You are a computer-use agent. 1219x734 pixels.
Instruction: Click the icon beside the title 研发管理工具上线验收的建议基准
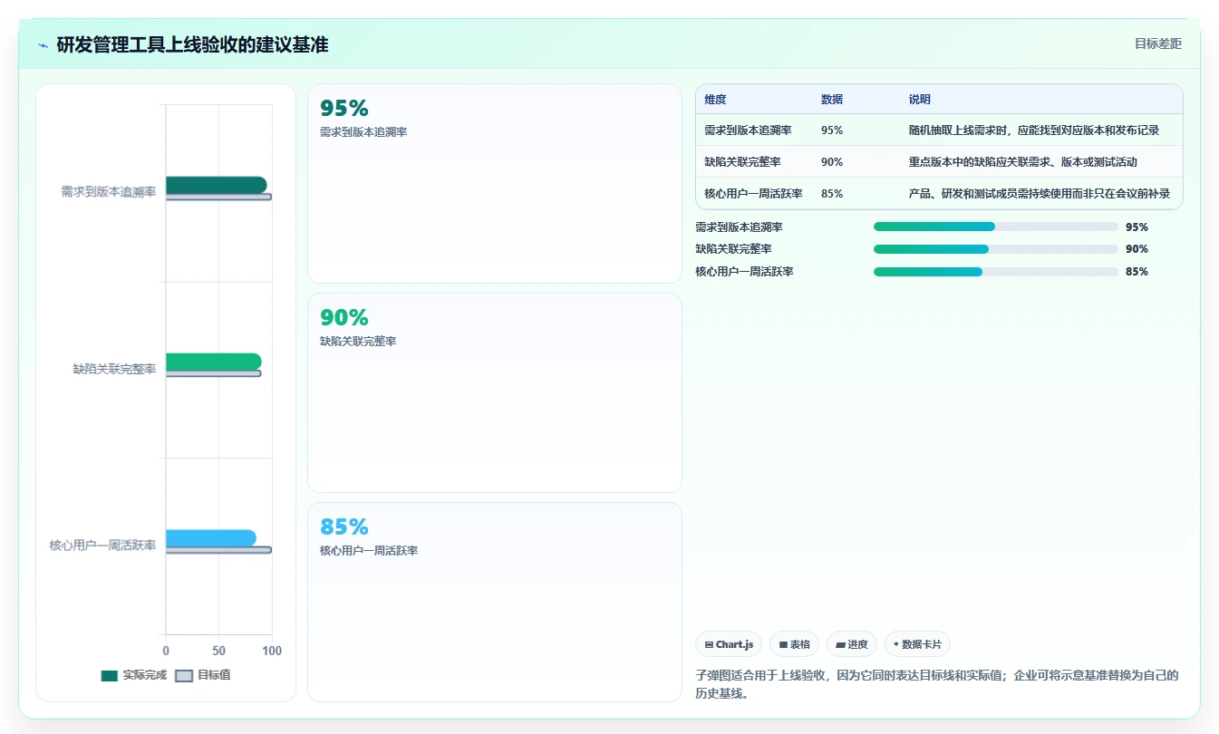[x=44, y=45]
